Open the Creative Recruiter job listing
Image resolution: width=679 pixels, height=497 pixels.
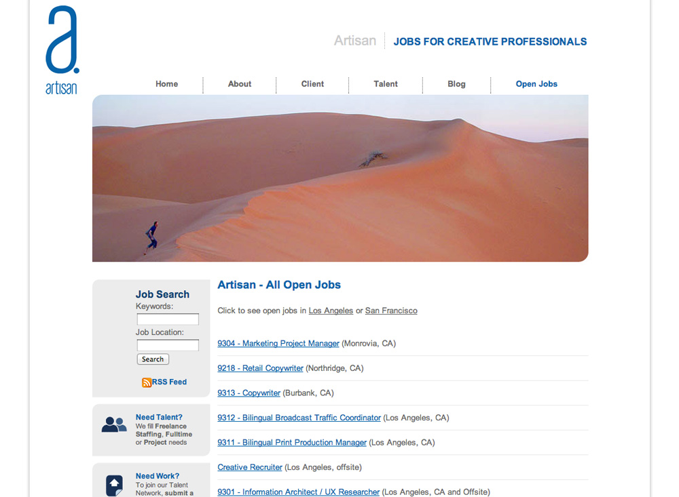[x=250, y=467]
